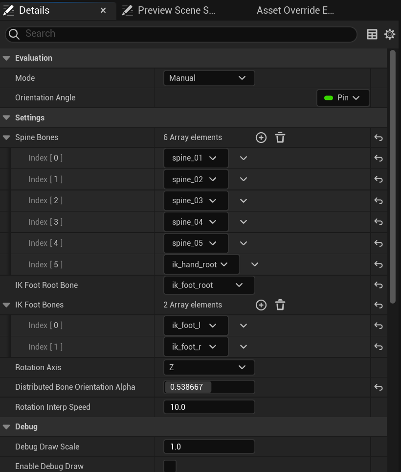This screenshot has width=401, height=472.
Task: Switch to Preview Scene Settings tab
Action: click(176, 10)
